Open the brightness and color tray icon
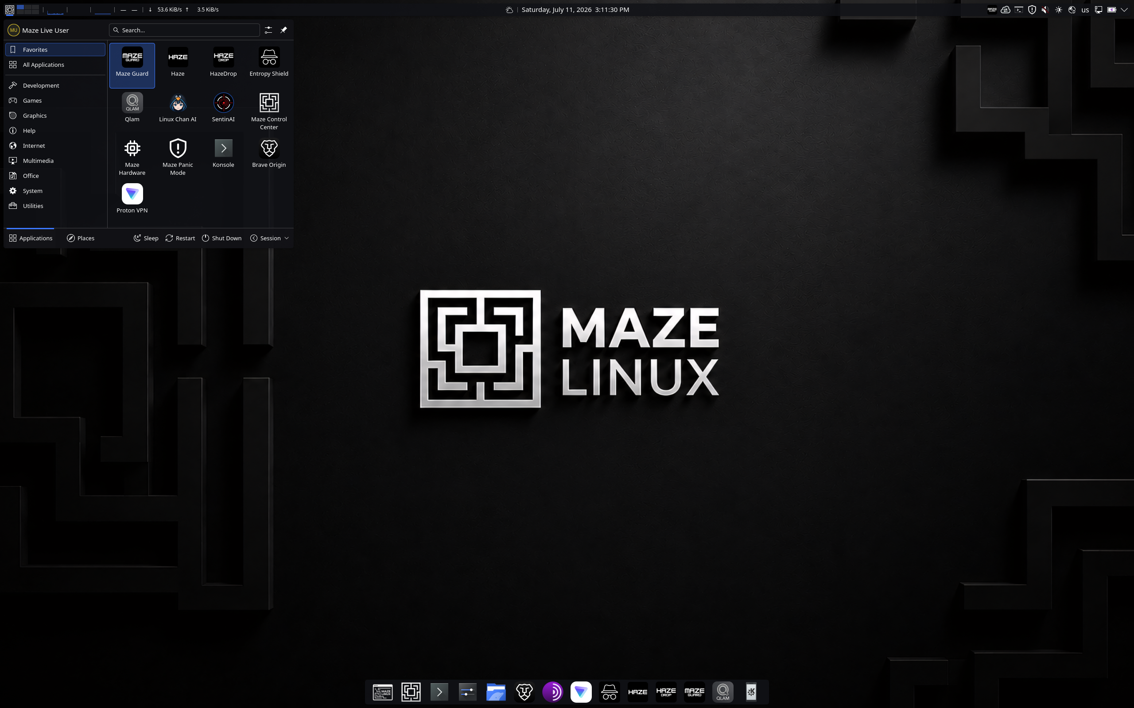Viewport: 1134px width, 708px height. pyautogui.click(x=1059, y=9)
